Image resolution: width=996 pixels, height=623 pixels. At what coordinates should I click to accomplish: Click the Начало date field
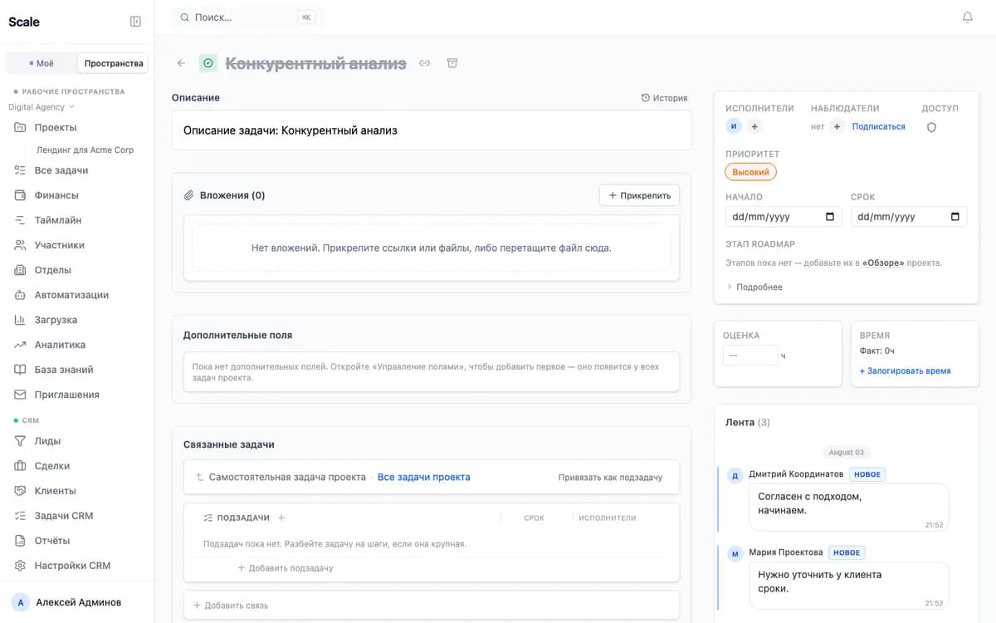tap(784, 217)
